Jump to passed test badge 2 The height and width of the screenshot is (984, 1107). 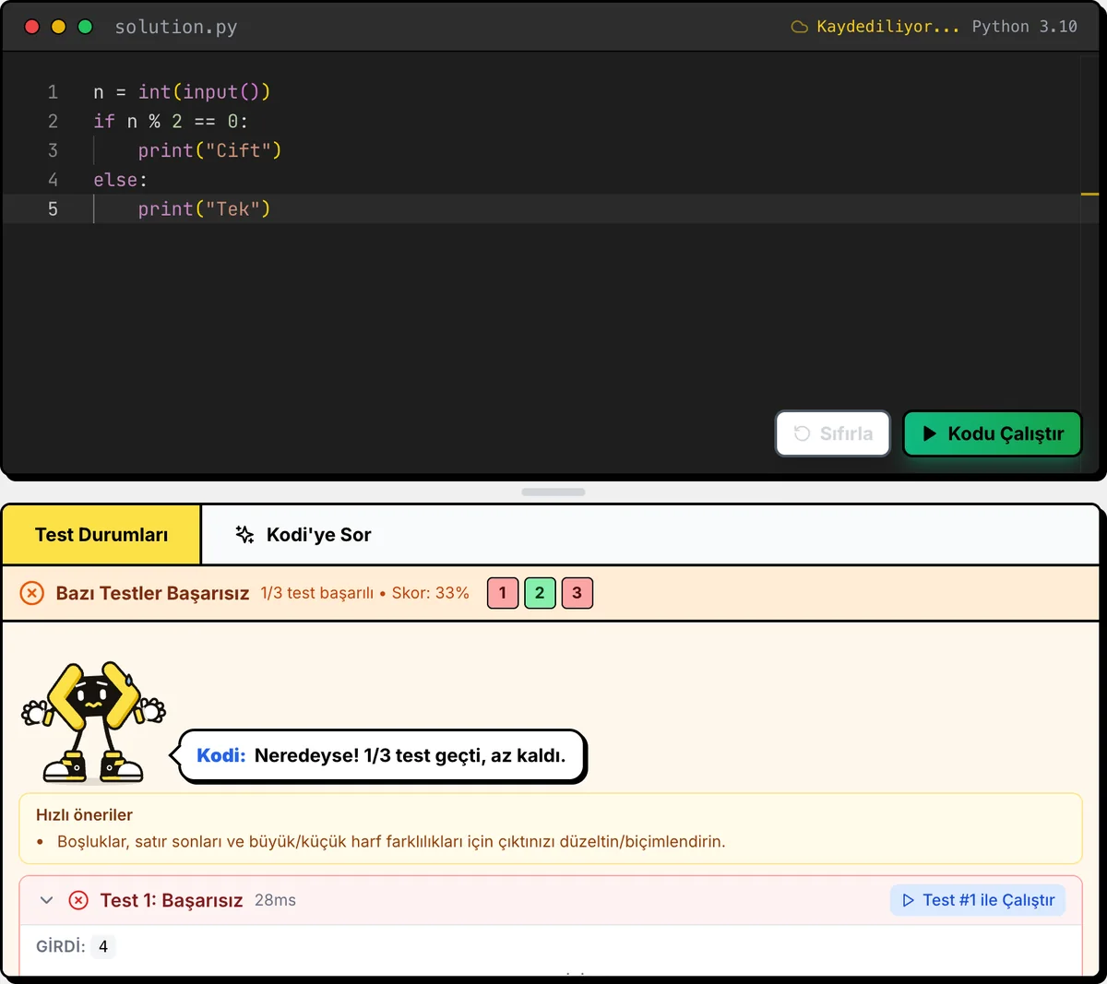(x=540, y=593)
